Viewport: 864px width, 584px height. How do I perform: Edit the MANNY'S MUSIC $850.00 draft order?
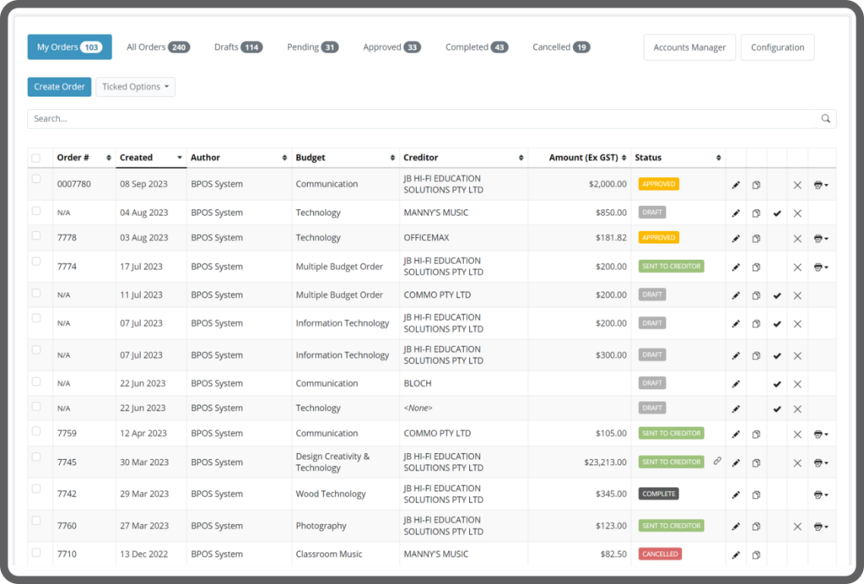tap(736, 214)
